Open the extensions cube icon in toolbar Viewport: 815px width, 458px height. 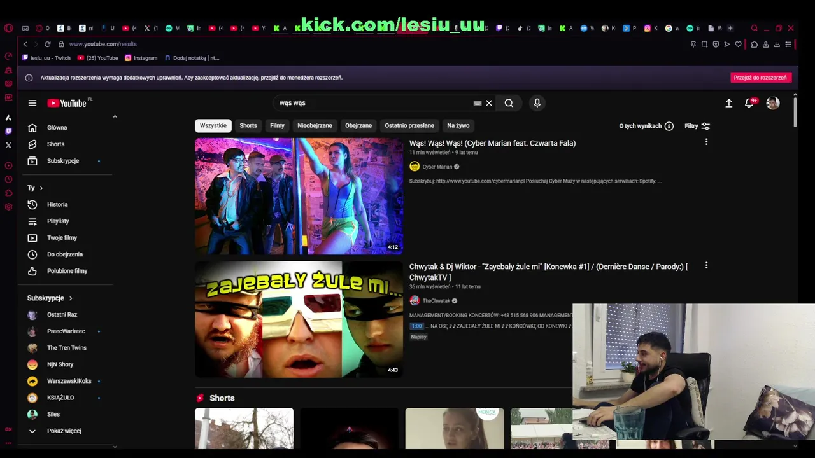click(x=755, y=45)
